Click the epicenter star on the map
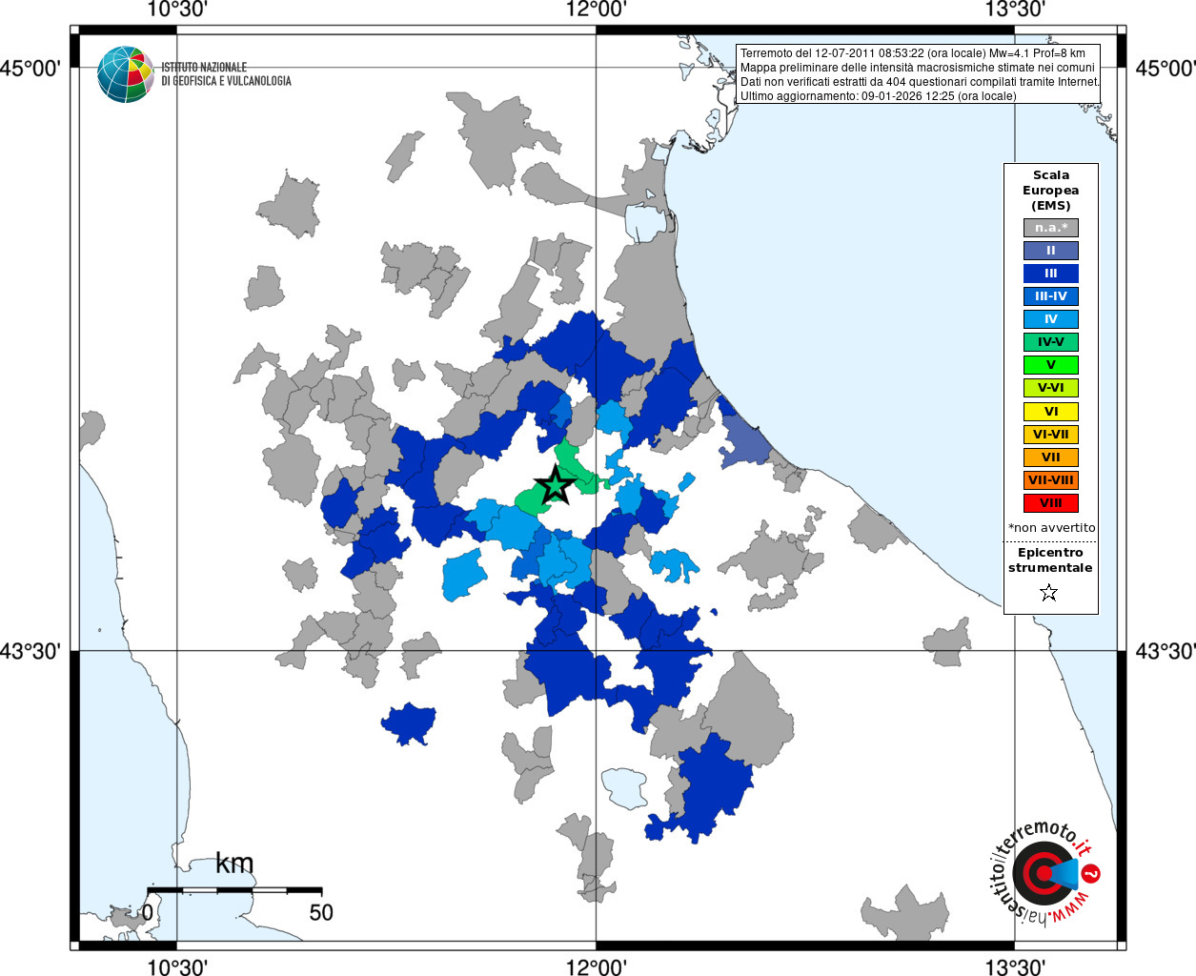1196x976 pixels. pos(556,485)
